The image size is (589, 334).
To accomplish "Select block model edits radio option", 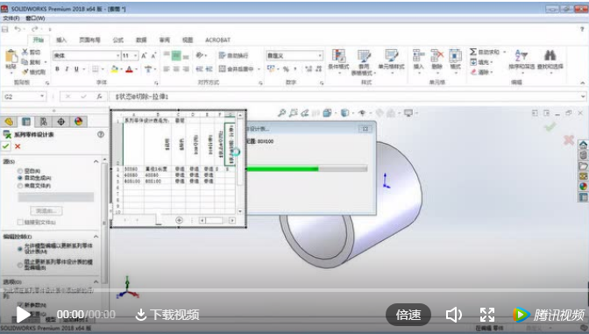I will tap(20, 265).
